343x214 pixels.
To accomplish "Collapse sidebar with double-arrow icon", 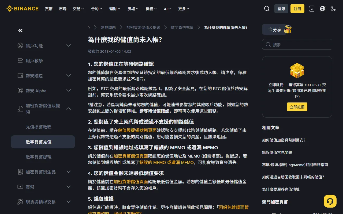I will [20, 30].
